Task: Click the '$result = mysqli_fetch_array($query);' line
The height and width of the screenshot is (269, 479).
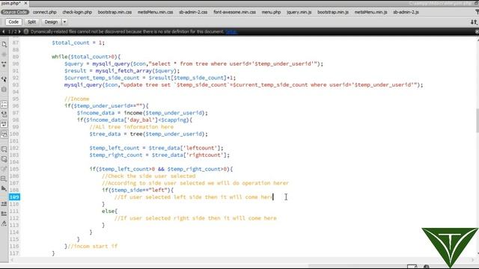Action: click(x=122, y=71)
